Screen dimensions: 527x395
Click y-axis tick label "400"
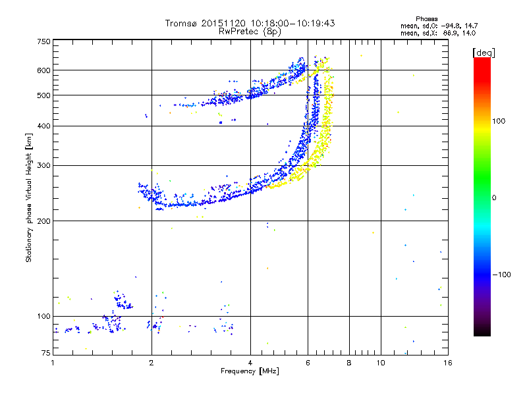tap(43, 126)
